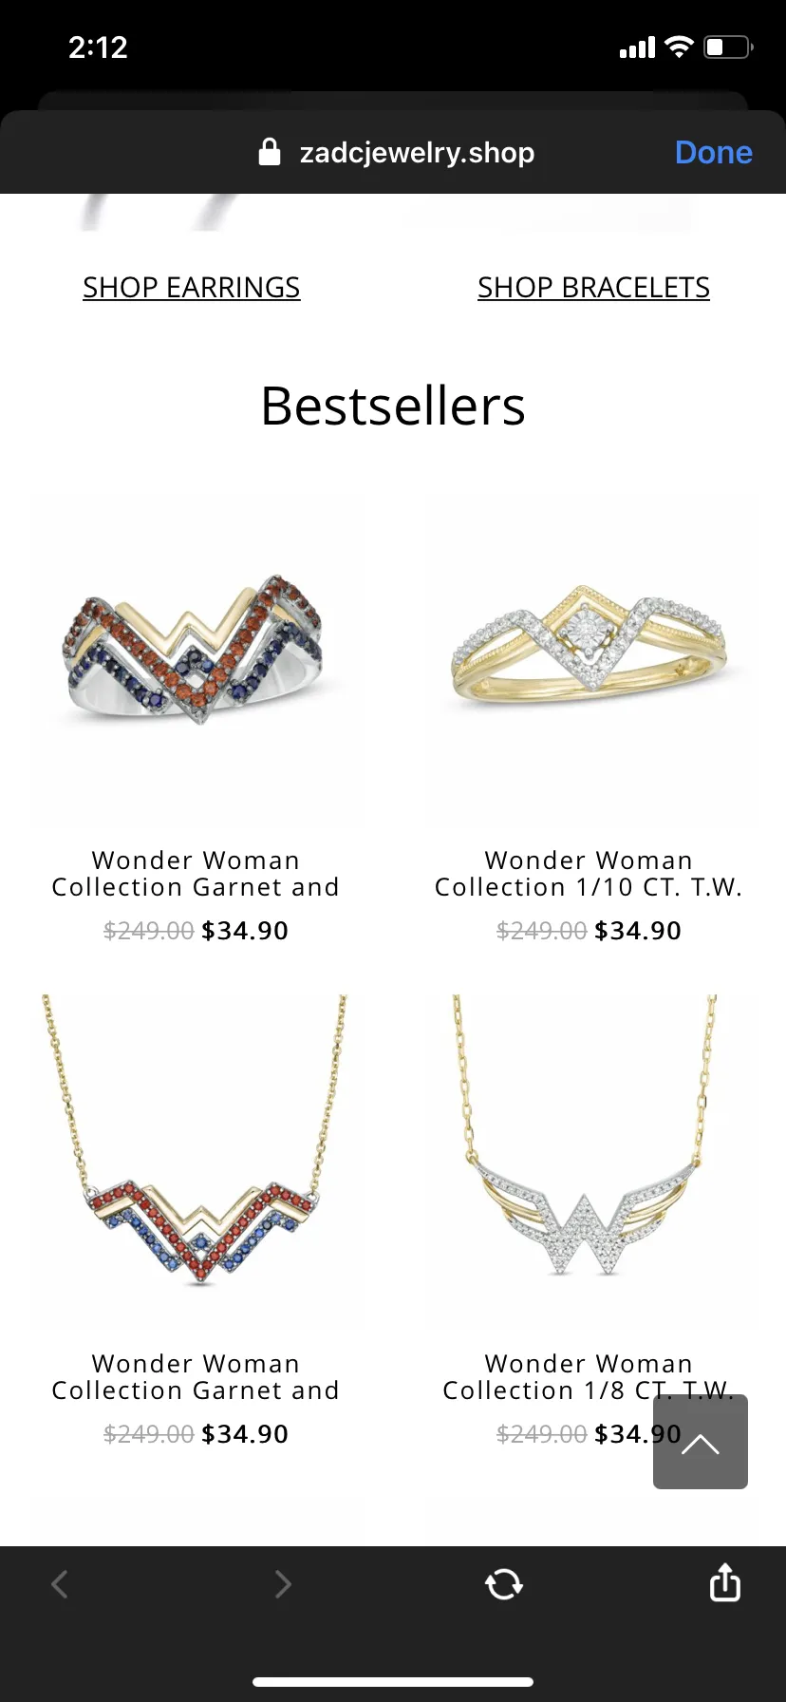Go forward with the right chevron
786x1702 pixels.
click(282, 1583)
